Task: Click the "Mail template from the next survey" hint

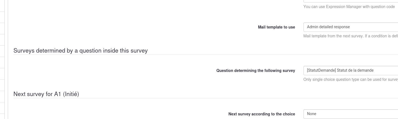Action: [x=351, y=36]
